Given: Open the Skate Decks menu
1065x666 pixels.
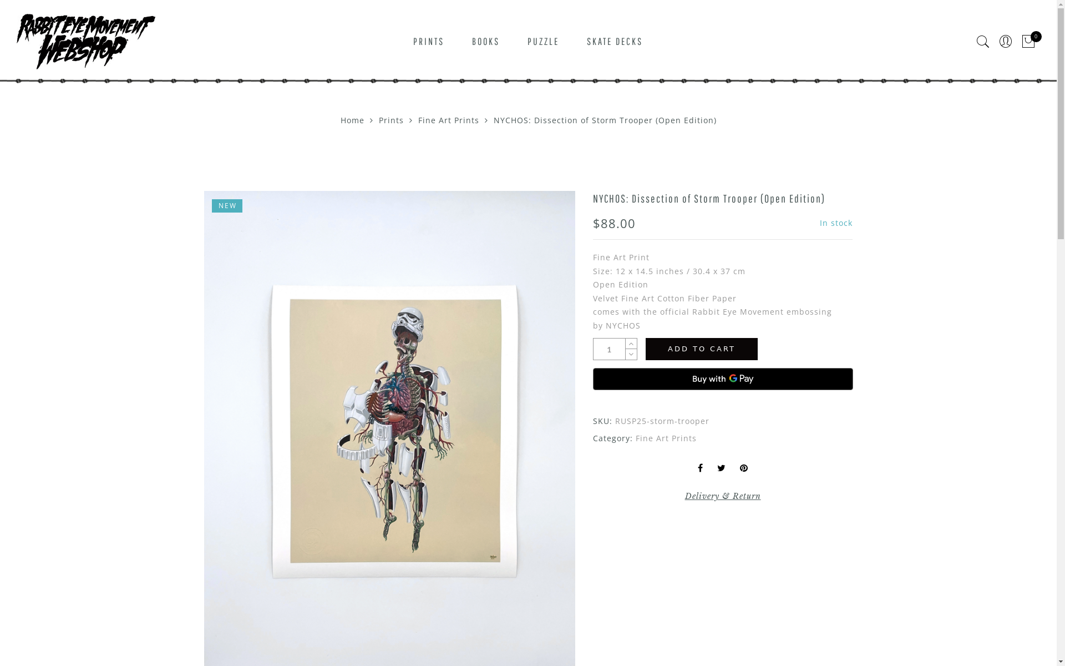Looking at the screenshot, I should [615, 42].
